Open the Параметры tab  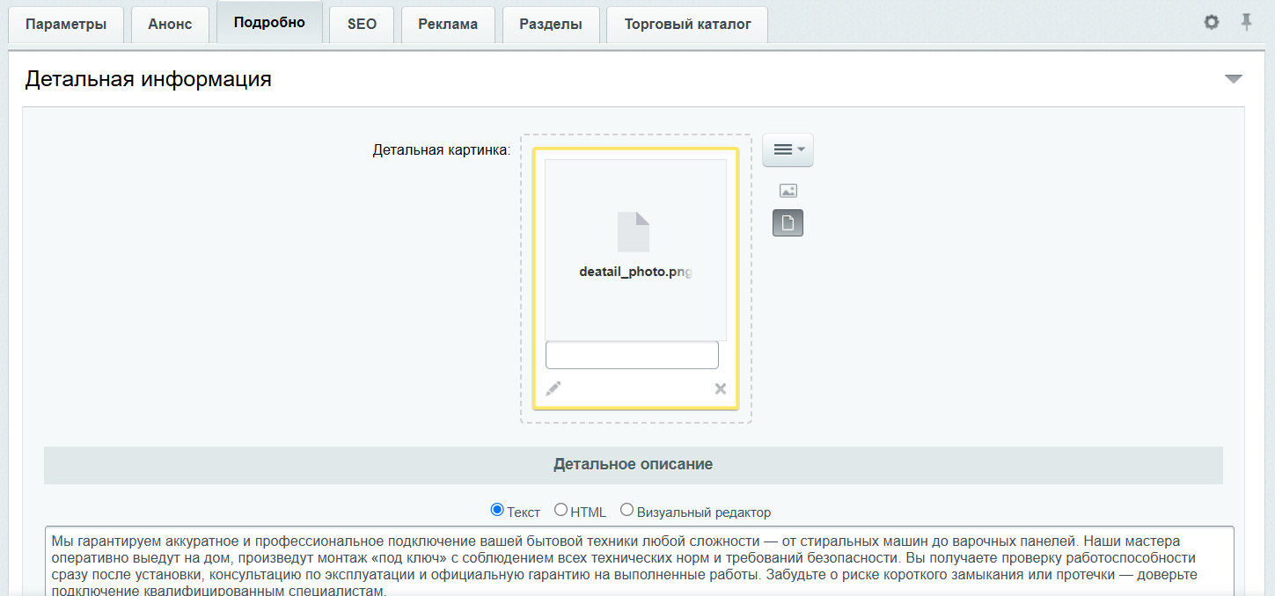pos(66,25)
